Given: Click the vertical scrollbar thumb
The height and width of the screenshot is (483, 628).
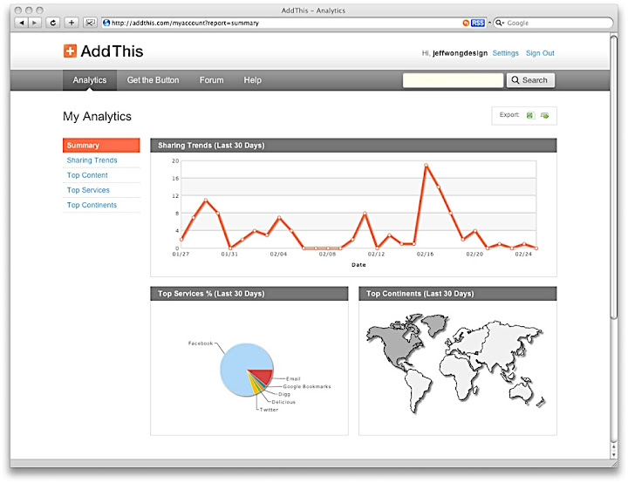Looking at the screenshot, I should pyautogui.click(x=613, y=176).
